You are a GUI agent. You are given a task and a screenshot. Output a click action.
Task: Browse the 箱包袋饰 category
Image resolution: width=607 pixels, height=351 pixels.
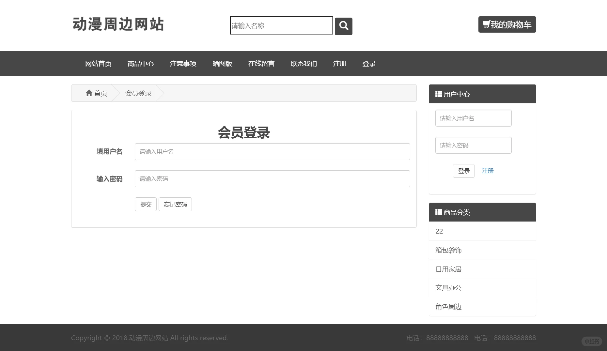pyautogui.click(x=448, y=250)
